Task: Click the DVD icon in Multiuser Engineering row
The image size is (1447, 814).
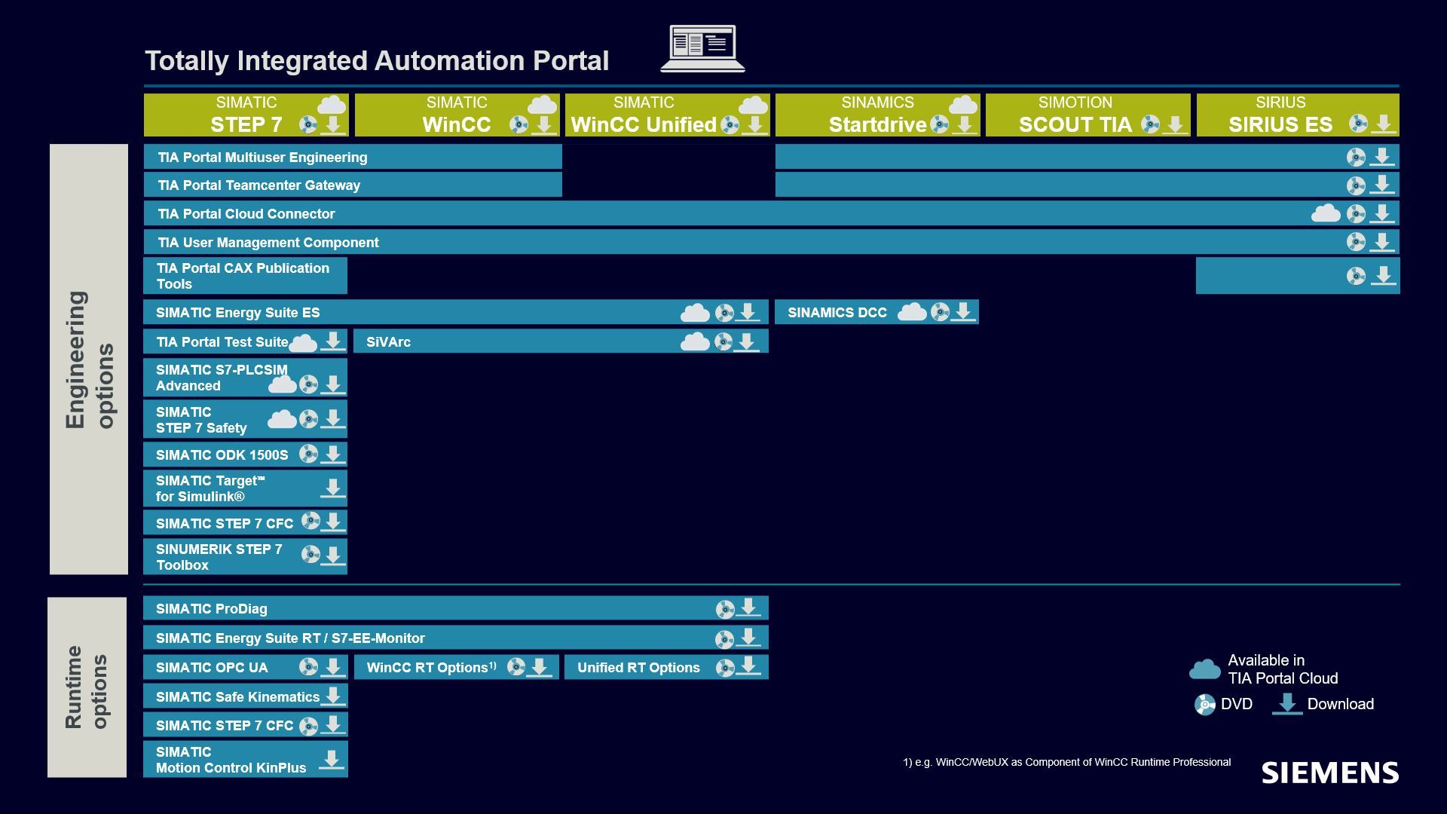Action: pyautogui.click(x=1356, y=157)
